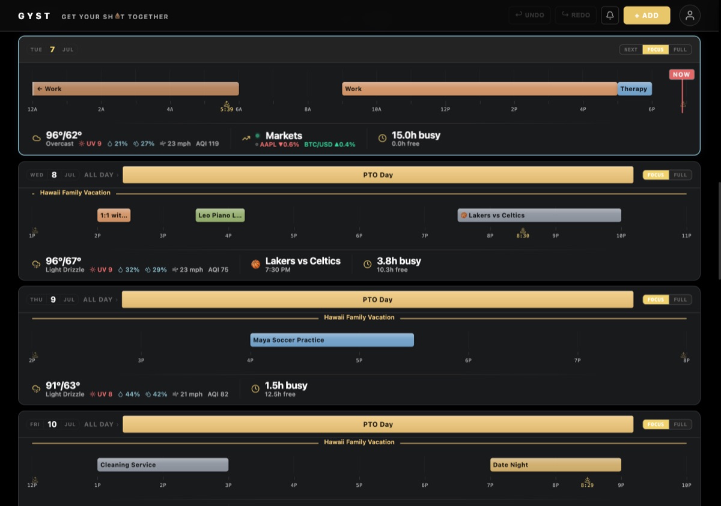The height and width of the screenshot is (506, 721).
Task: Click the drizzle weather icon for Thursday
Action: [x=37, y=388]
